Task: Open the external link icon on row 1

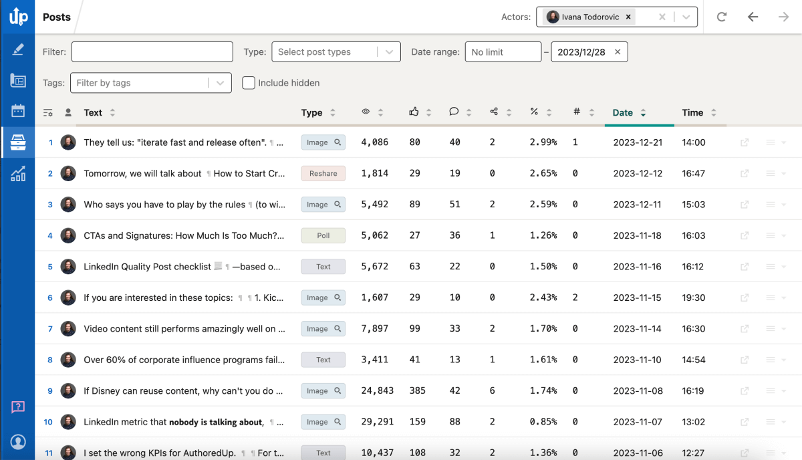Action: [x=743, y=142]
